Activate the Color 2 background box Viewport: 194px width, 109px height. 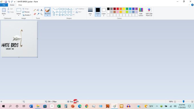(x=104, y=12)
